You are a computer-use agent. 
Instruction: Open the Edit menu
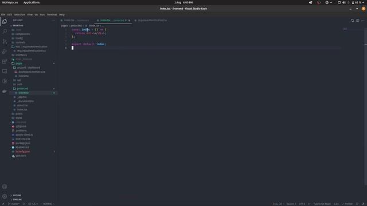pyautogui.click(x=10, y=14)
